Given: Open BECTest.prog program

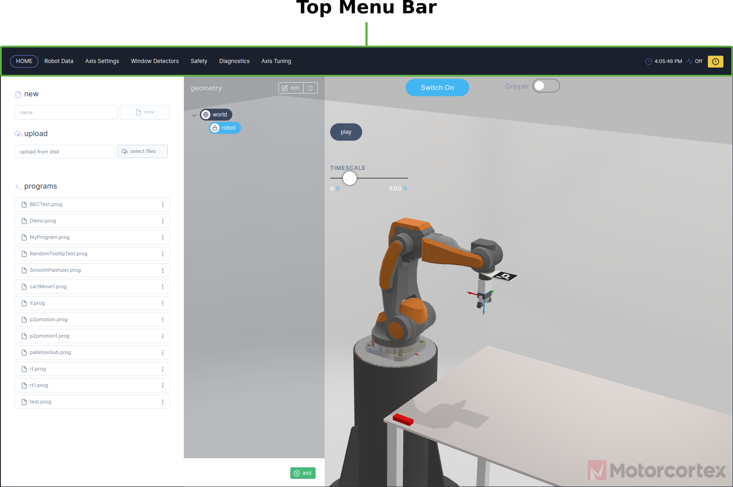Looking at the screenshot, I should (92, 205).
